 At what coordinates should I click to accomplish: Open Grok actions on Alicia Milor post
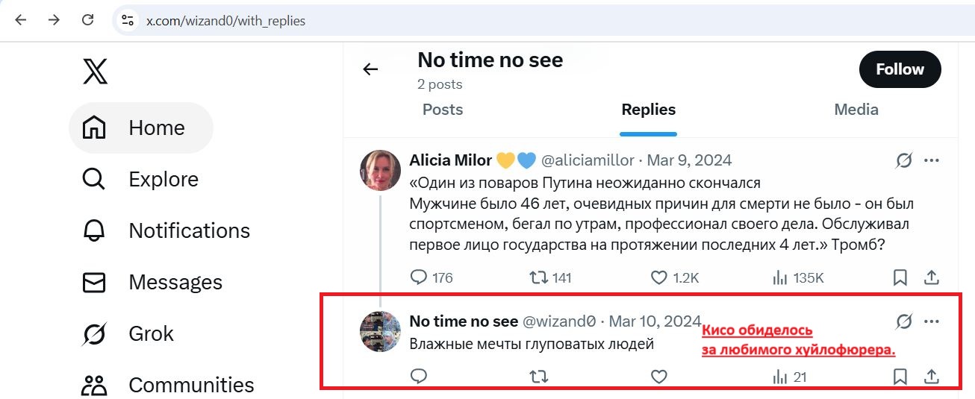pyautogui.click(x=904, y=160)
